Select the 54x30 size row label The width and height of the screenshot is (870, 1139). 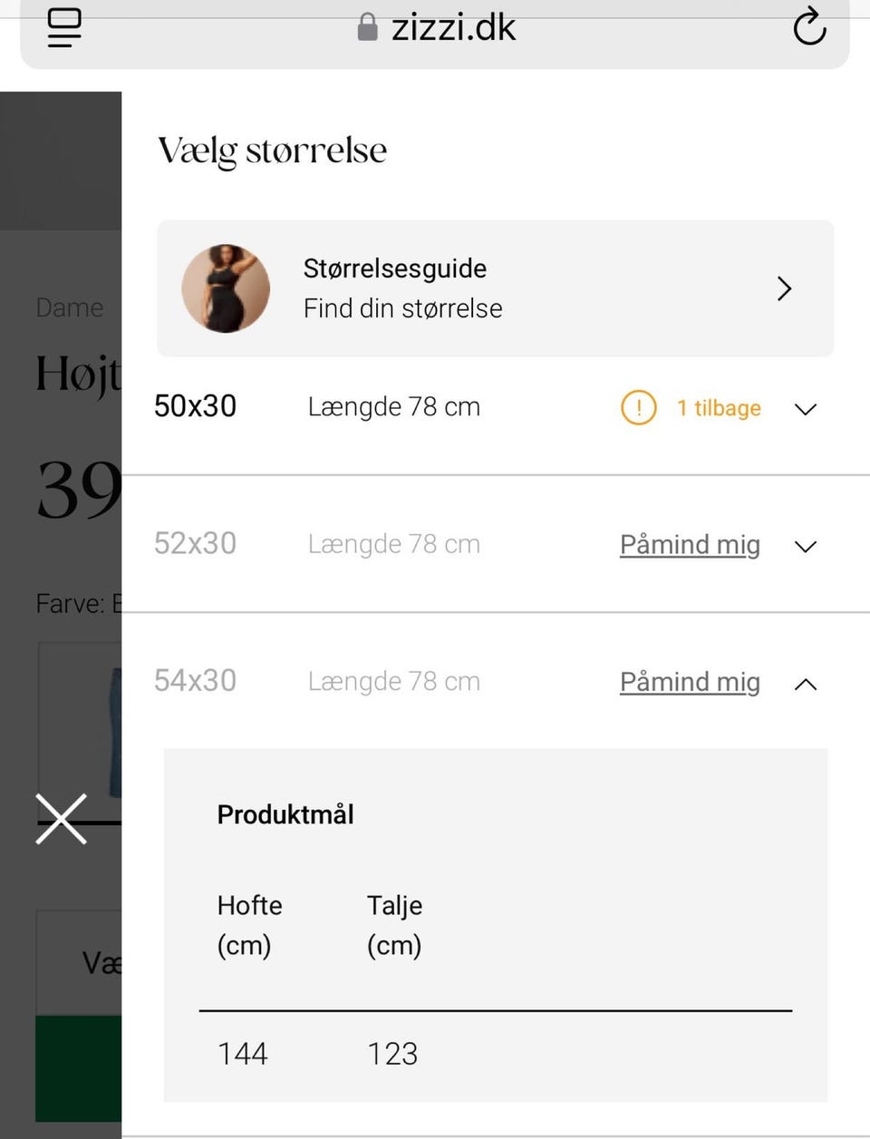coord(195,680)
